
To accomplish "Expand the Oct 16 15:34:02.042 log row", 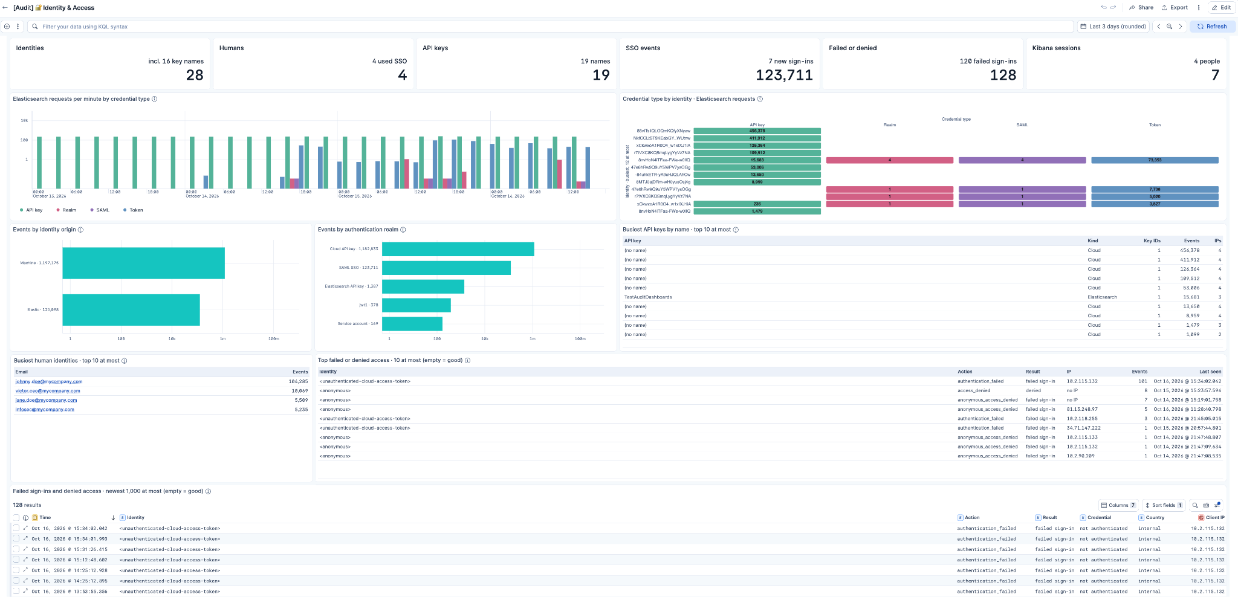I will (25, 528).
